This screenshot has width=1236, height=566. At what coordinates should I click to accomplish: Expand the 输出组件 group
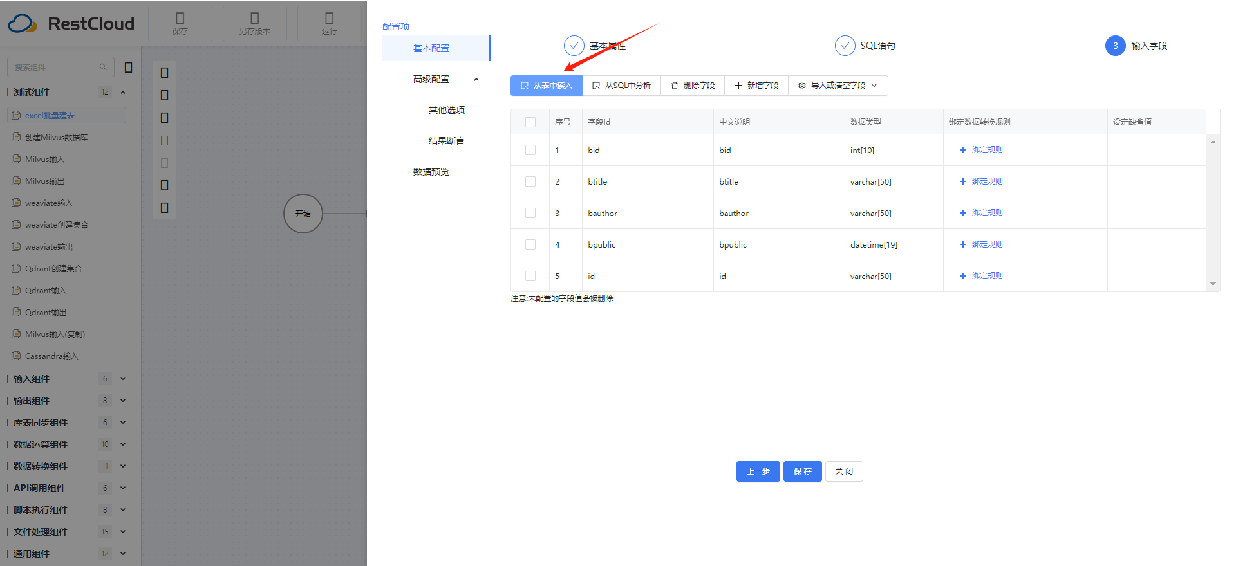[123, 401]
